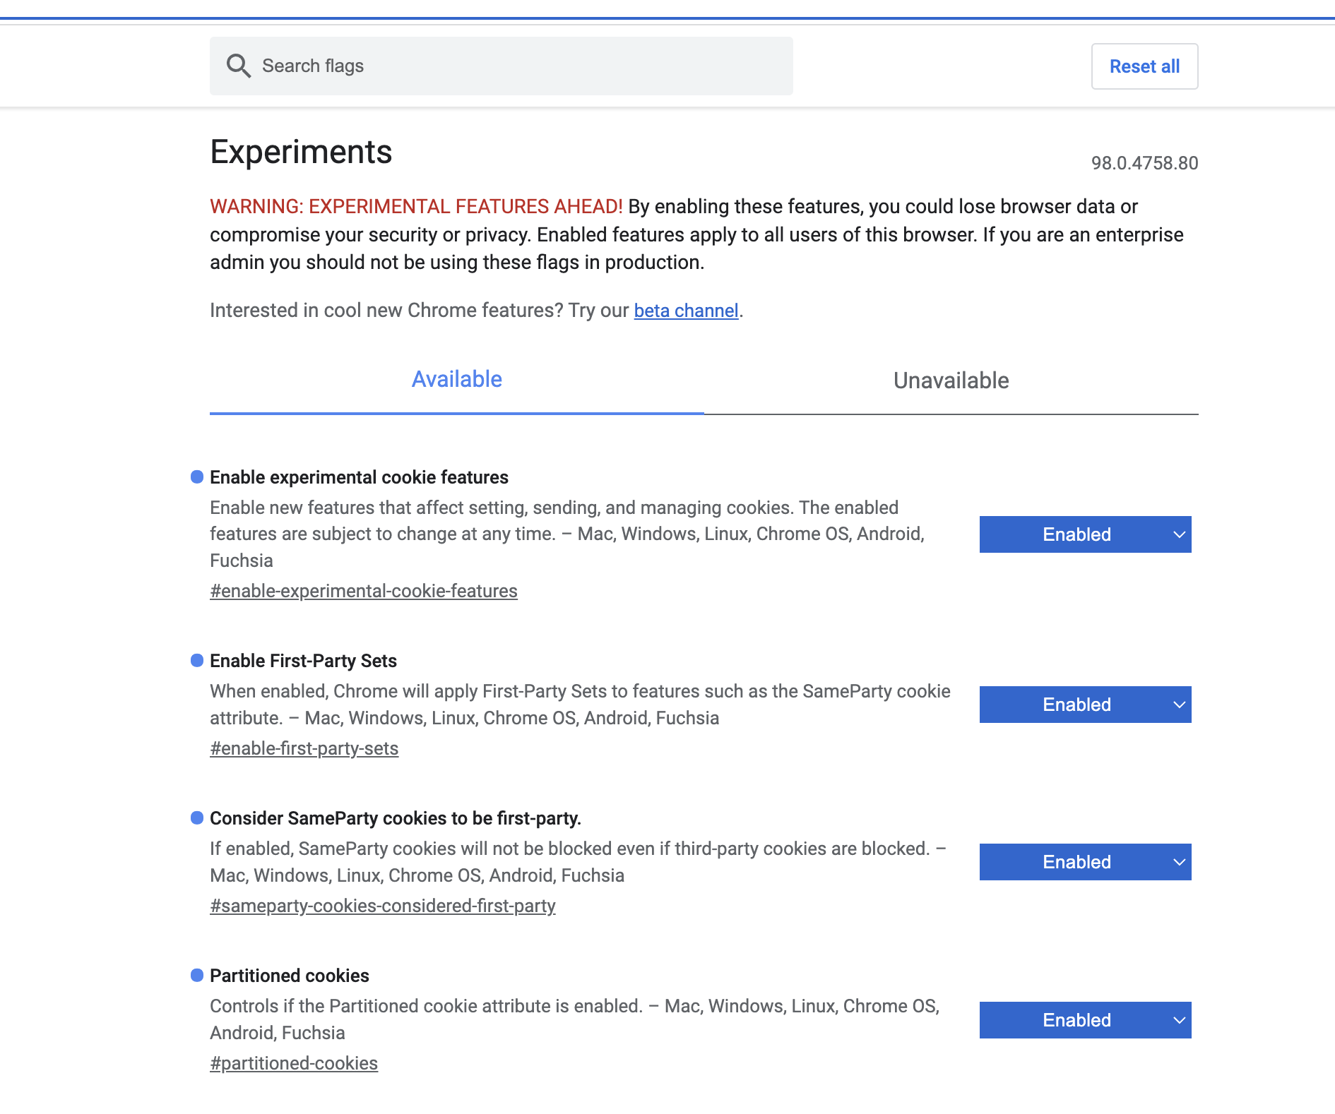Open the First-Party Sets Enabled dropdown

pos(1085,705)
